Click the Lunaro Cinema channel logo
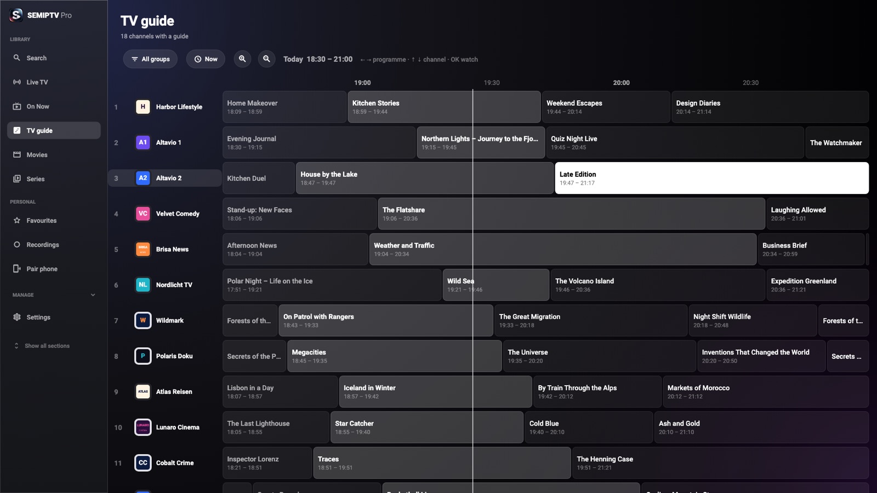This screenshot has height=493, width=877. pos(143,427)
